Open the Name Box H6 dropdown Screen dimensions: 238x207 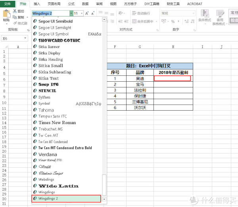coord(25,38)
